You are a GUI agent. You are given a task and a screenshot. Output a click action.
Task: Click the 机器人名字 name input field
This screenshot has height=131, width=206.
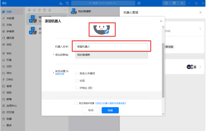[x=111, y=47]
